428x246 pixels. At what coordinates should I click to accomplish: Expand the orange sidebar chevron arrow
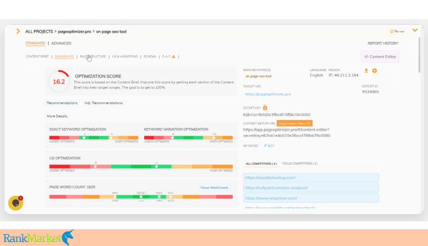pyautogui.click(x=18, y=31)
